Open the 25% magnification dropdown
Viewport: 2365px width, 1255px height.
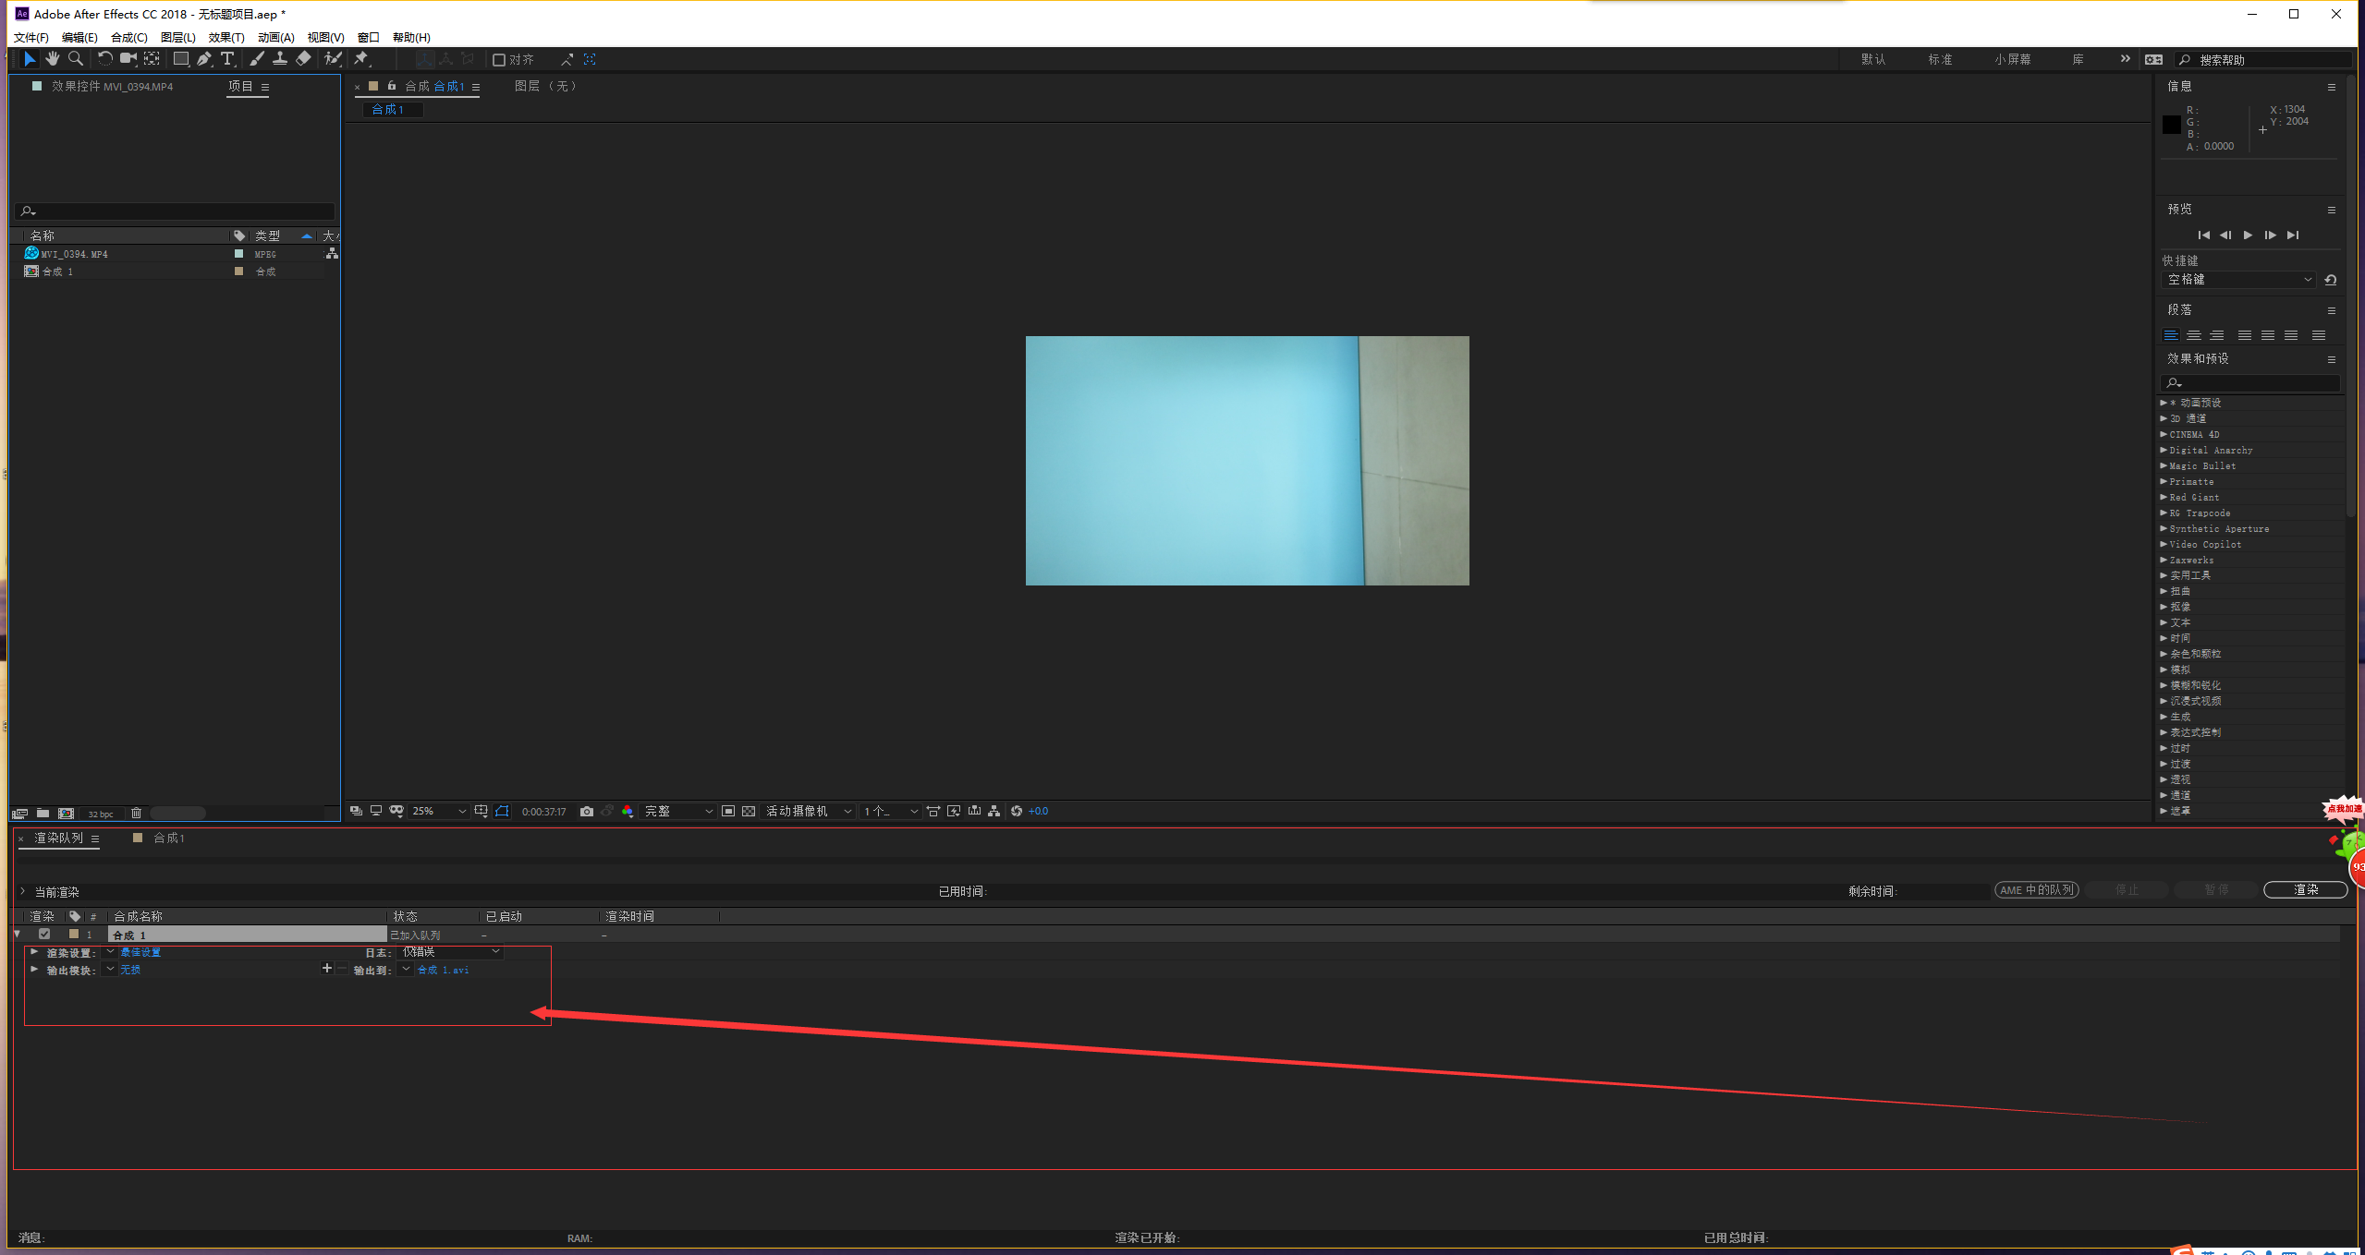(439, 811)
